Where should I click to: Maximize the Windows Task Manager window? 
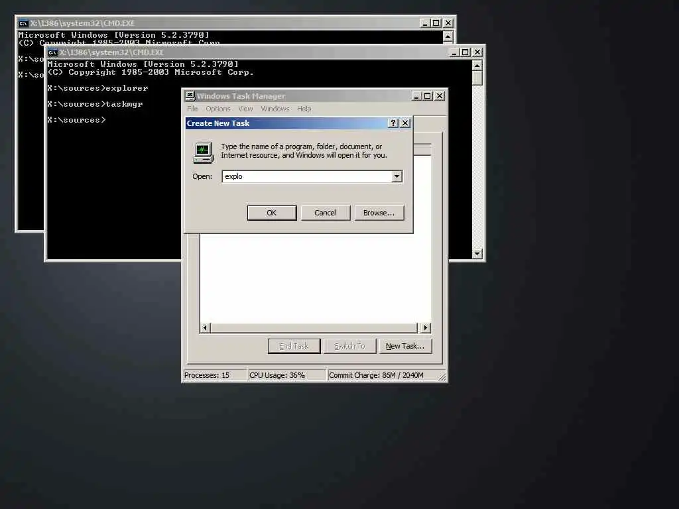coord(428,95)
